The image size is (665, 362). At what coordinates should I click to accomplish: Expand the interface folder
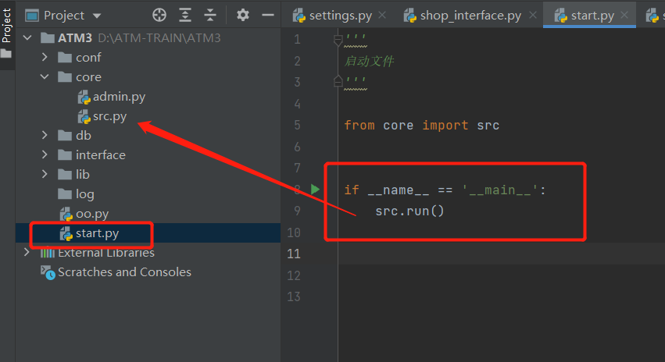click(45, 154)
